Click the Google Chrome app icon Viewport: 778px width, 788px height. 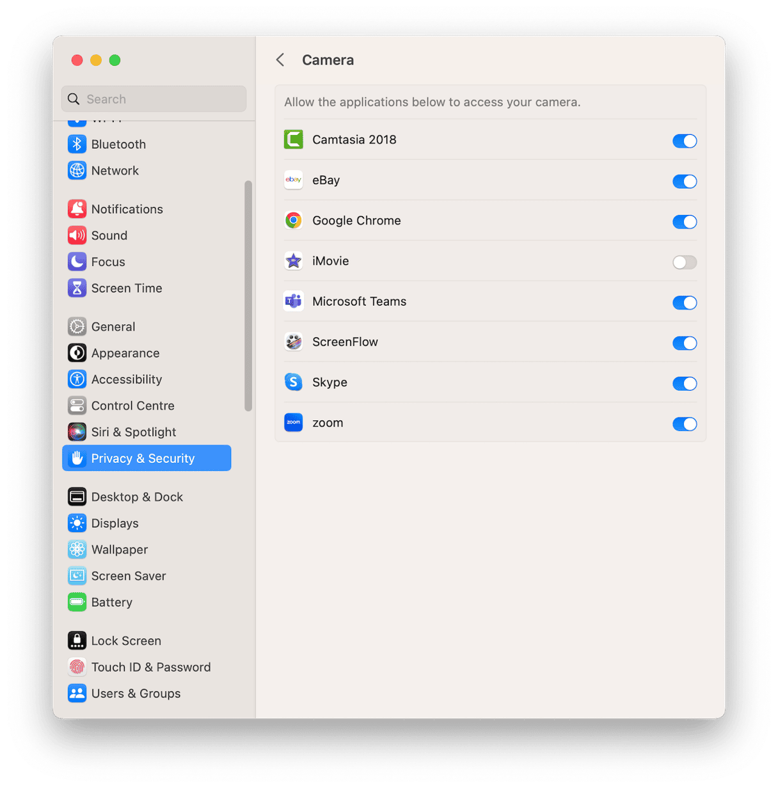293,220
